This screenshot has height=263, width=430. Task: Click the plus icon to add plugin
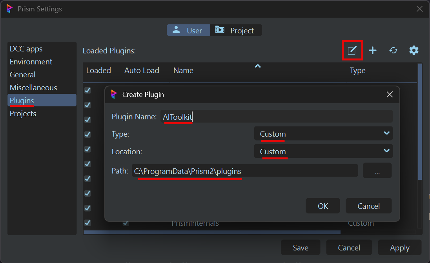[373, 50]
